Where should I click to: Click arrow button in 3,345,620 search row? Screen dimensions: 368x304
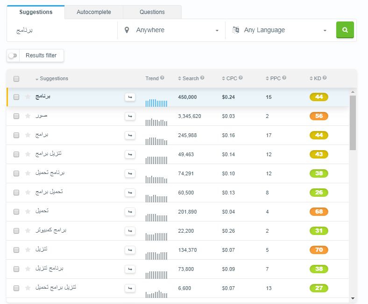(x=130, y=116)
